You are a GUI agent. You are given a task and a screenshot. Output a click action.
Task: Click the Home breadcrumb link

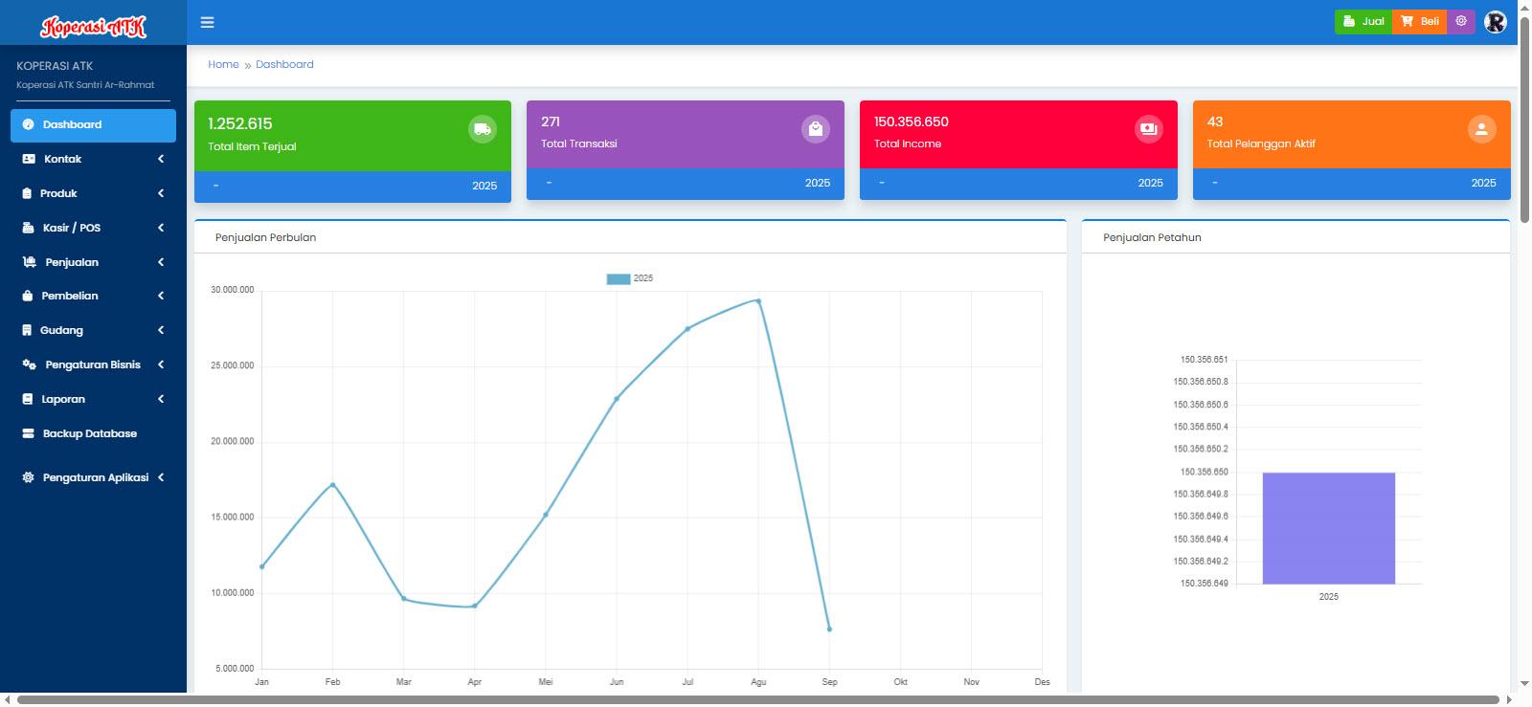(223, 64)
